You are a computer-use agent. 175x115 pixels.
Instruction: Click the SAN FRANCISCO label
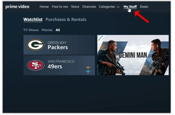(x=61, y=62)
